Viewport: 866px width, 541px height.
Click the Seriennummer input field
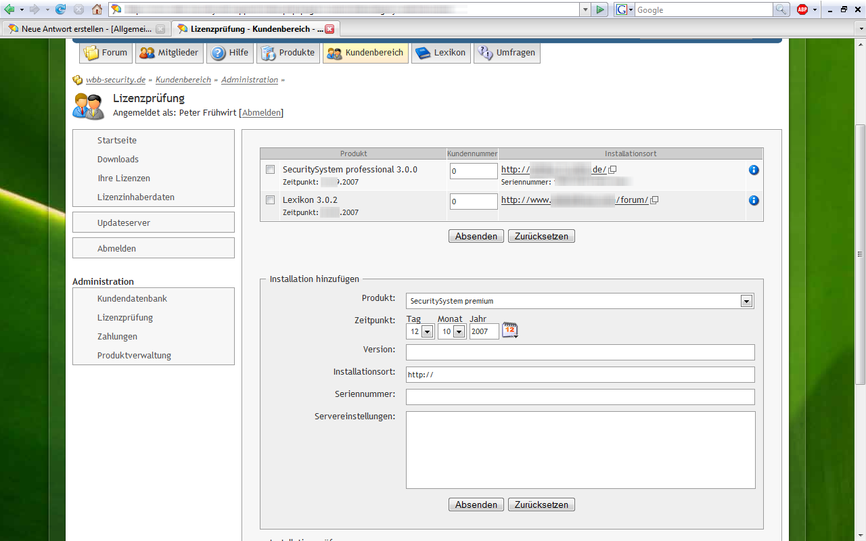point(580,397)
